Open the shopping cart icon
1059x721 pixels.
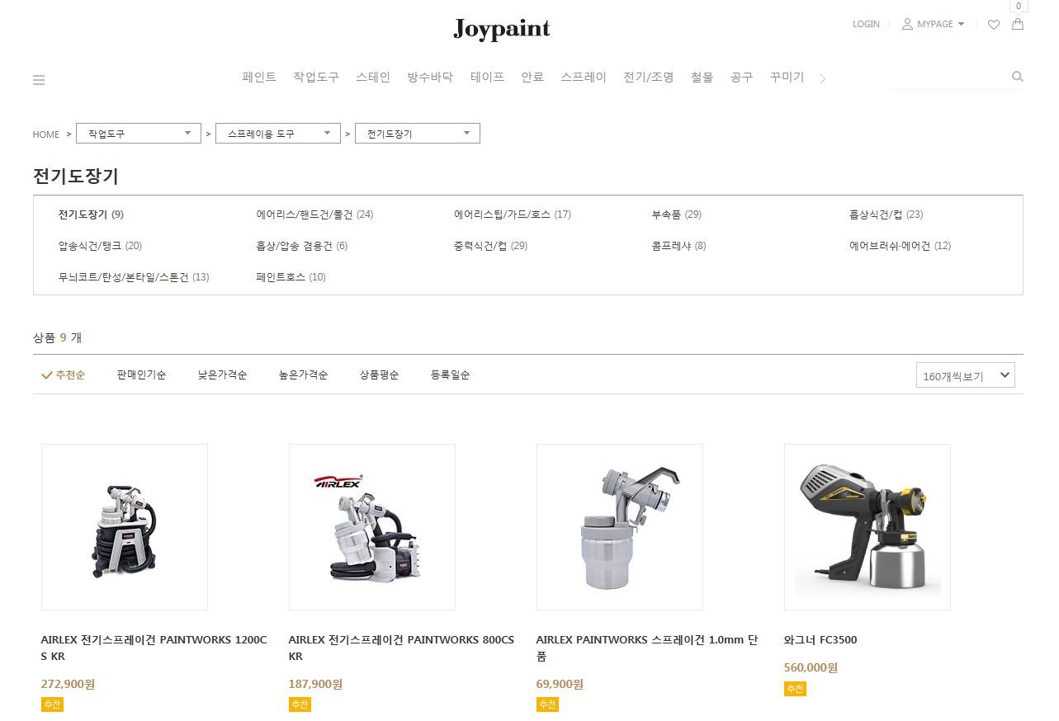point(1018,24)
